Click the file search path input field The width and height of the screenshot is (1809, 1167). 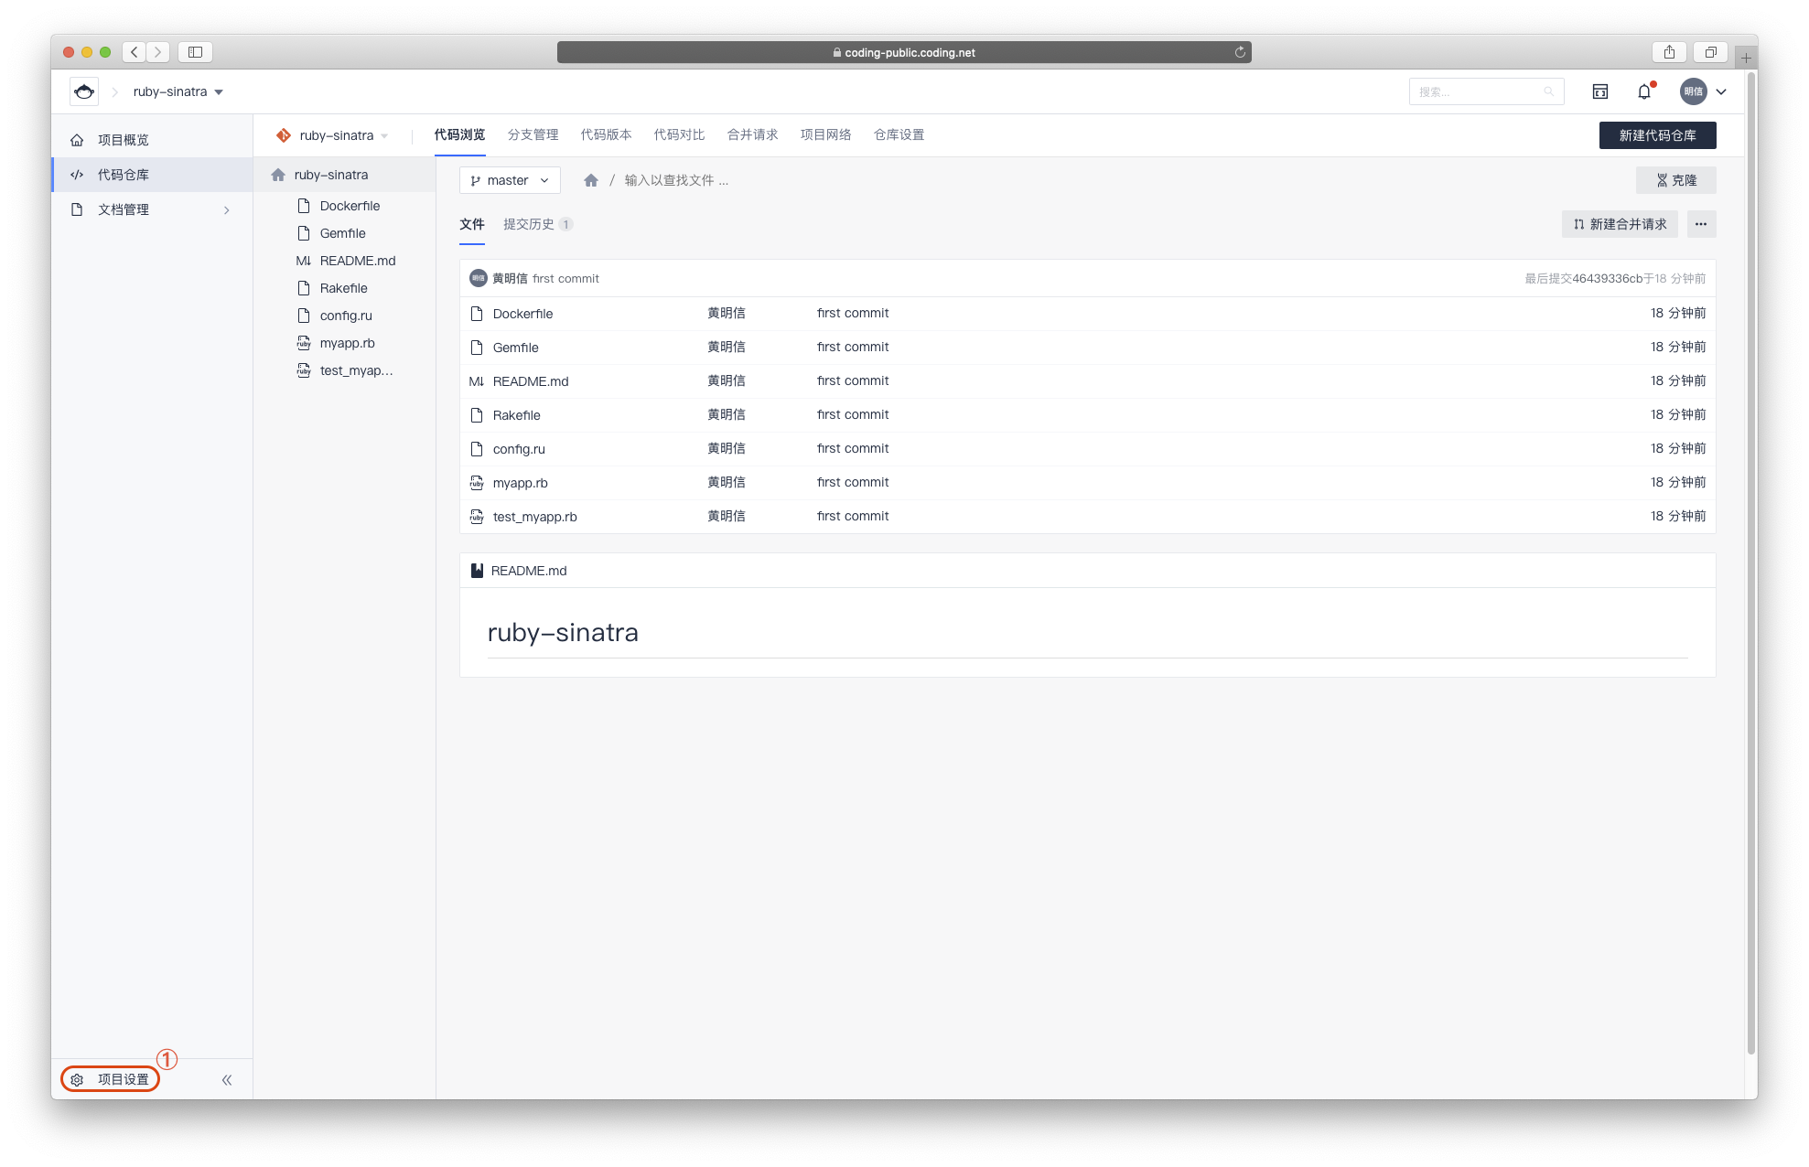(676, 180)
